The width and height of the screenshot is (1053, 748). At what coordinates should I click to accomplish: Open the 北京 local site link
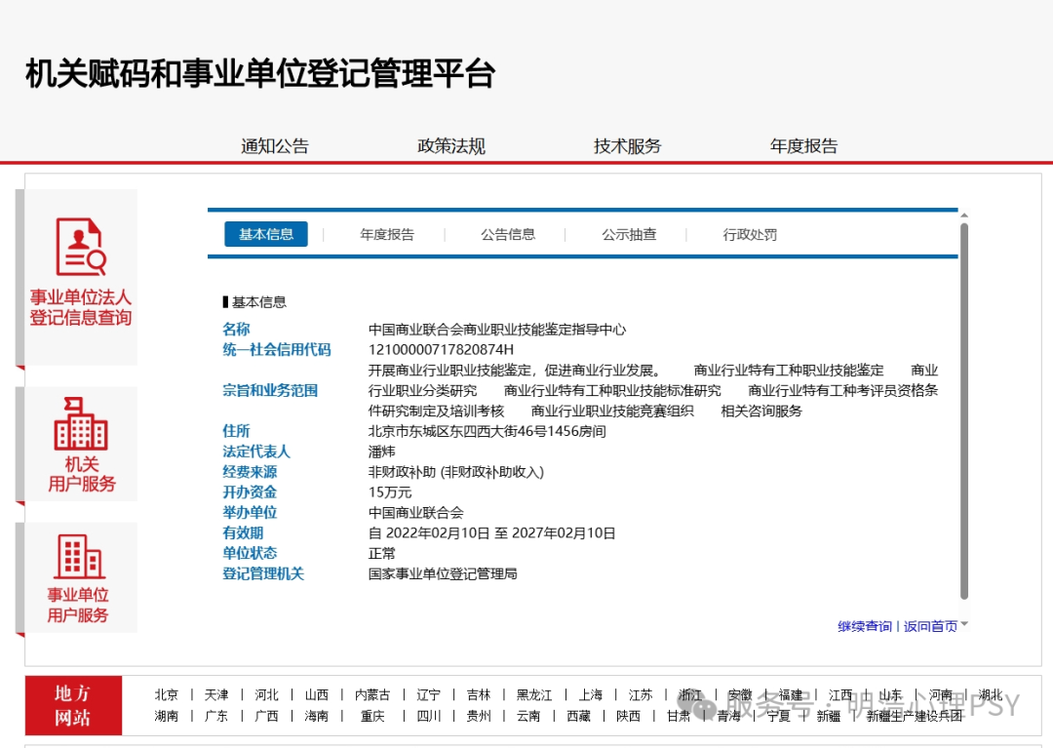click(x=167, y=695)
